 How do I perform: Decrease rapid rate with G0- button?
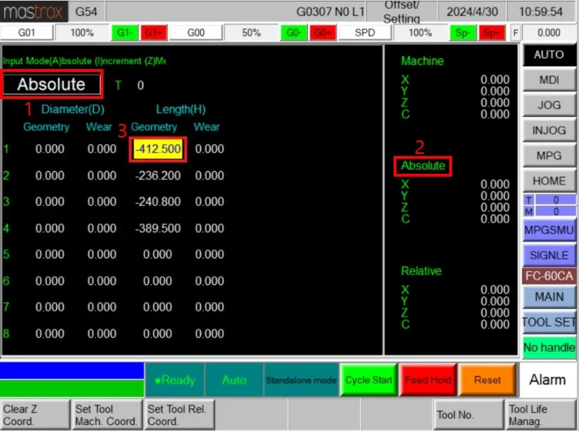click(294, 33)
